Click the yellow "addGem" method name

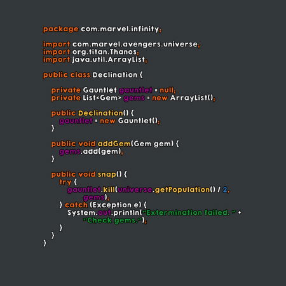114,144
